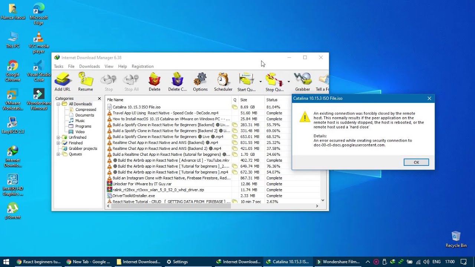This screenshot has width=475, height=267.
Task: Click the Stop Queue toolbar icon
Action: (x=275, y=82)
